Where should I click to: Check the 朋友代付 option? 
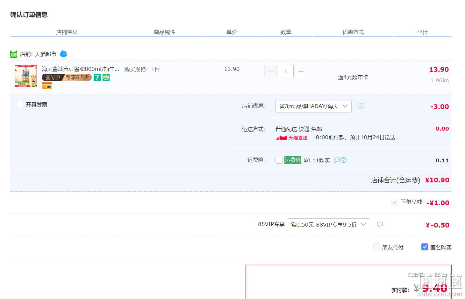point(377,247)
